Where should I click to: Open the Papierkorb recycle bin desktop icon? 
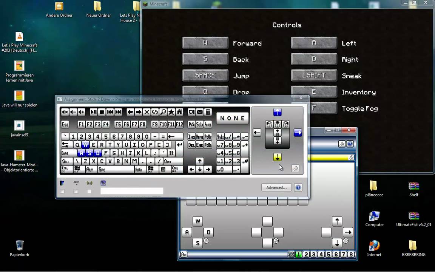[19, 248]
